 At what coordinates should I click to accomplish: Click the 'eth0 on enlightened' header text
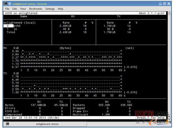coord(21,13)
